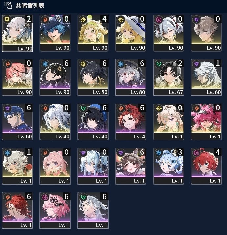The height and width of the screenshot is (235, 227).
Task: Click the Havoc icon on the pink-haired black-flower card
Action: pyautogui.click(x=45, y=198)
